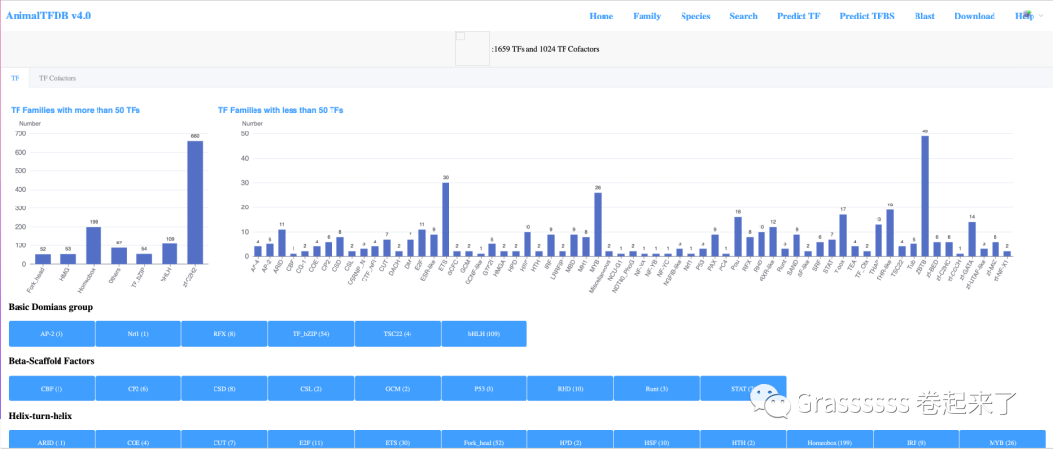Image resolution: width=1053 pixels, height=449 pixels.
Task: Click the ZBTB bar showing 49
Action: [x=925, y=196]
